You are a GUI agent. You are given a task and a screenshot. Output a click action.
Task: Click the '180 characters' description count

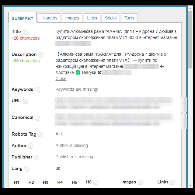pyautogui.click(x=26, y=61)
